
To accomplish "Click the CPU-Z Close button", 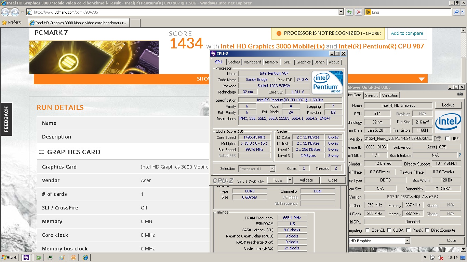I will [x=333, y=180].
